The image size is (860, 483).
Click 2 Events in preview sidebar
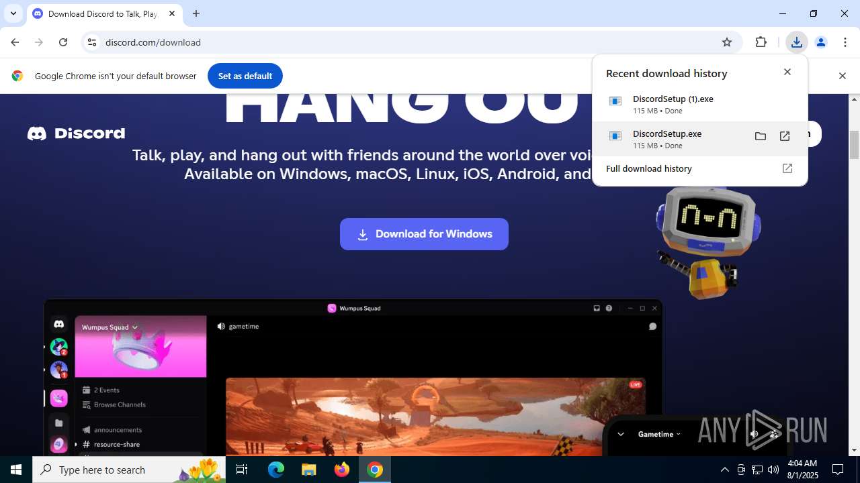pos(101,390)
